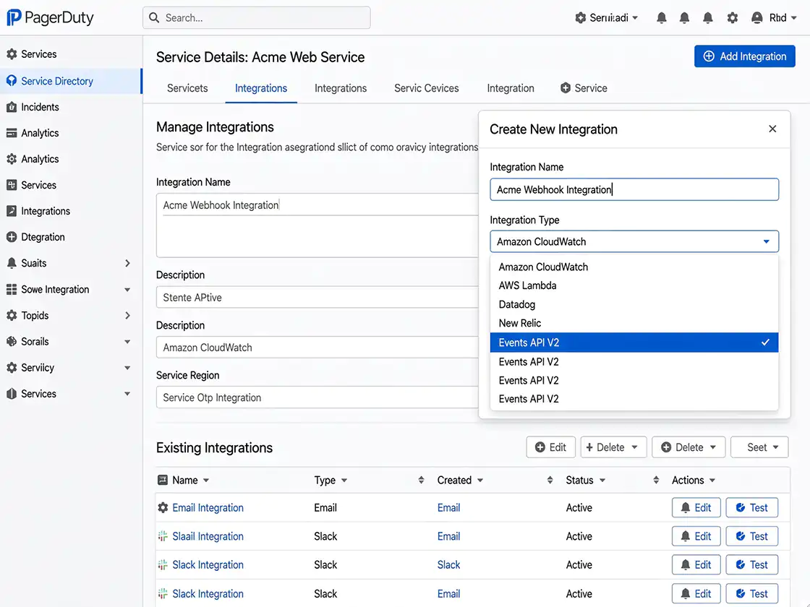Click the Incidents sidebar icon
The image size is (810, 607).
(12, 107)
